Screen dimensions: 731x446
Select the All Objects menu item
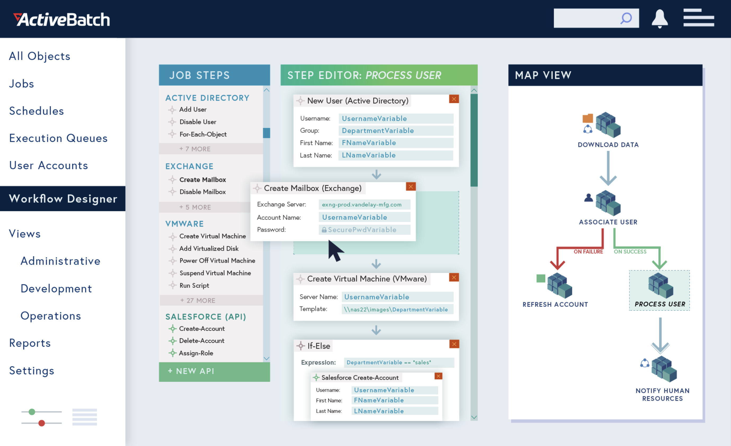coord(40,56)
